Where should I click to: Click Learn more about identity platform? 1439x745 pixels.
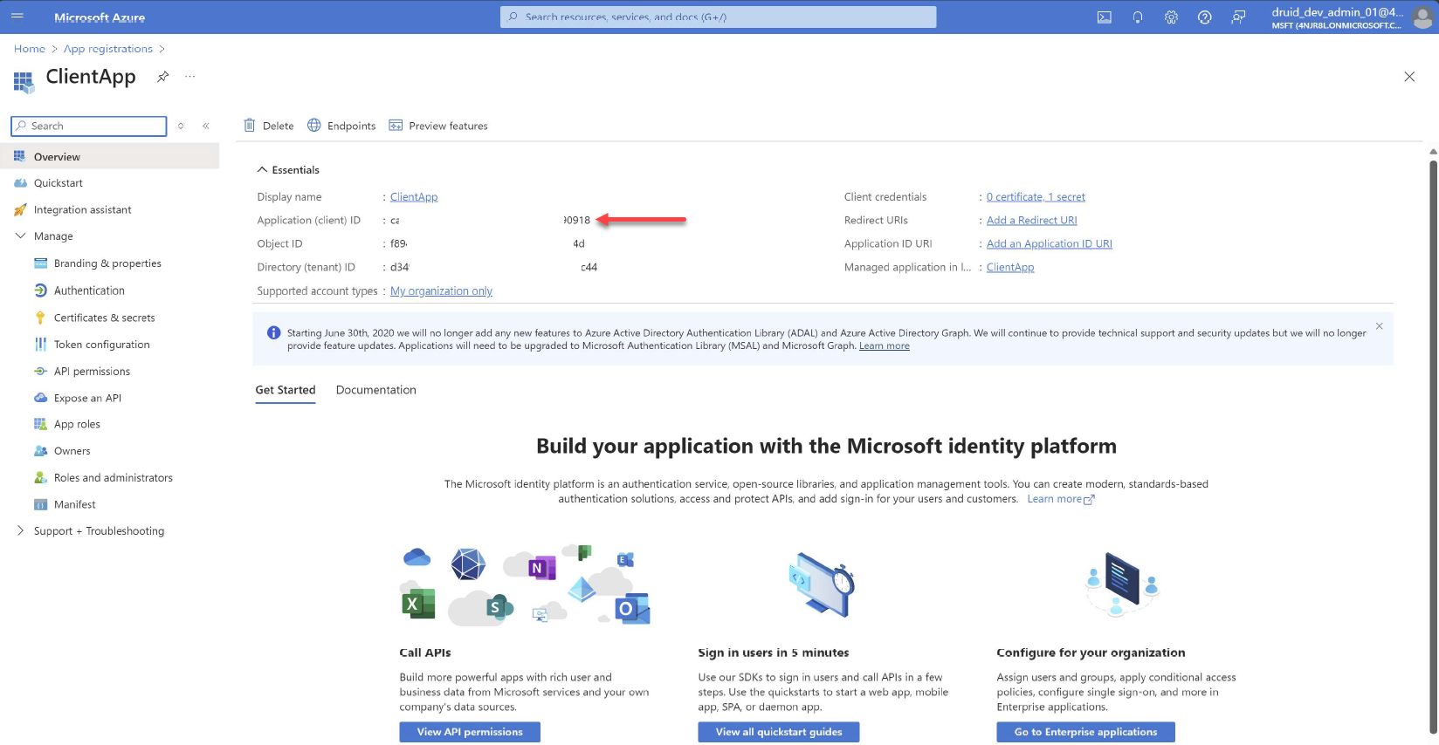1061,499
